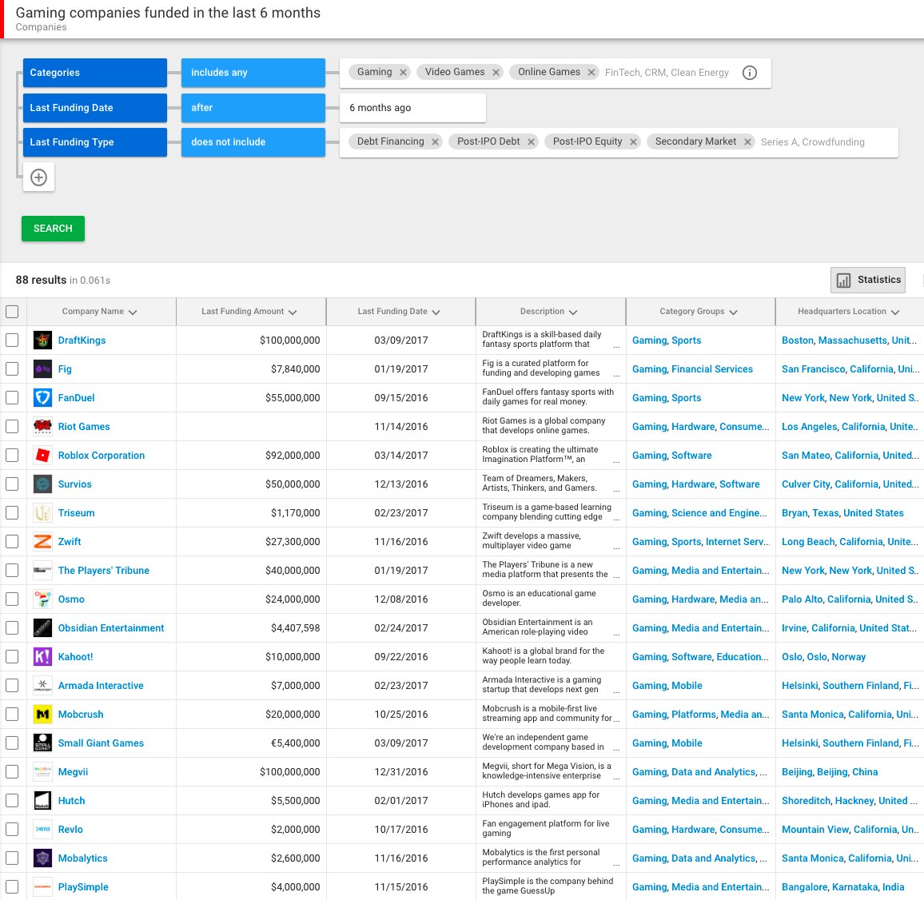The height and width of the screenshot is (900, 924).
Task: Click the Riot Games logo
Action: click(x=42, y=427)
